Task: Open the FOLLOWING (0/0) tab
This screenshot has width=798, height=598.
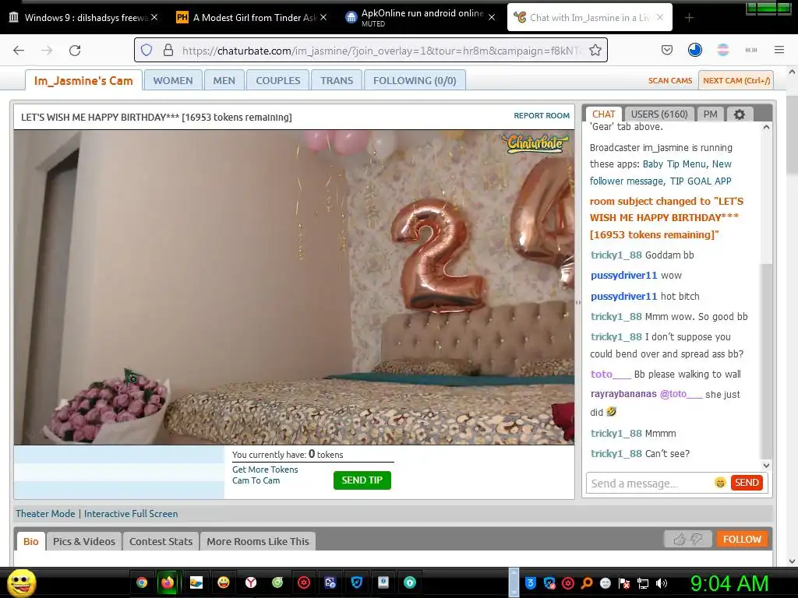Action: click(415, 80)
